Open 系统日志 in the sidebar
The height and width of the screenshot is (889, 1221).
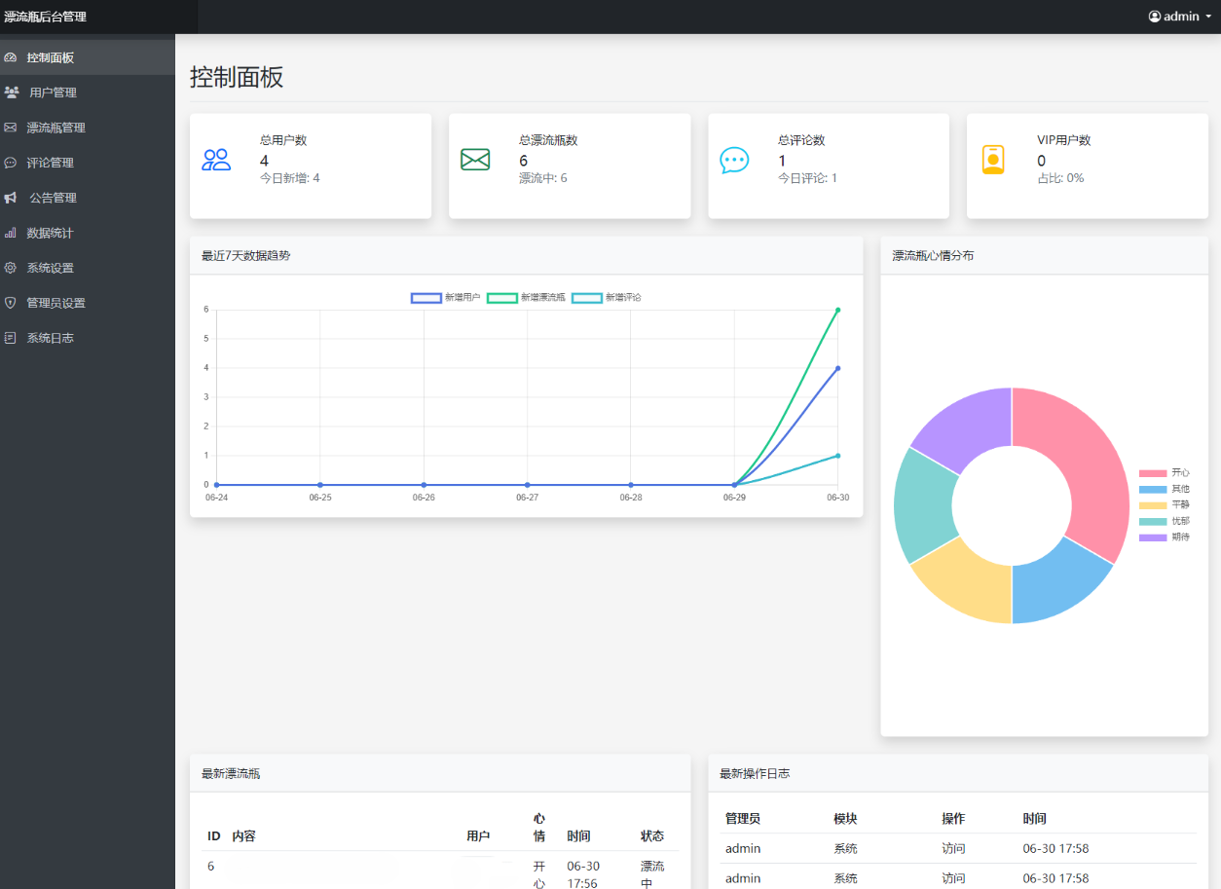coord(51,338)
